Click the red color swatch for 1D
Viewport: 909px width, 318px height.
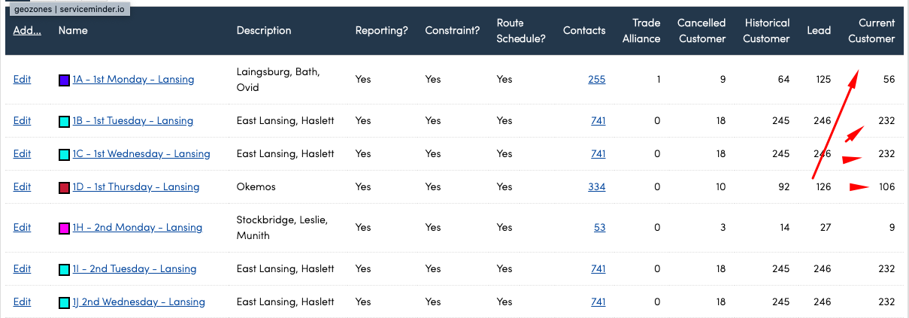tap(64, 188)
